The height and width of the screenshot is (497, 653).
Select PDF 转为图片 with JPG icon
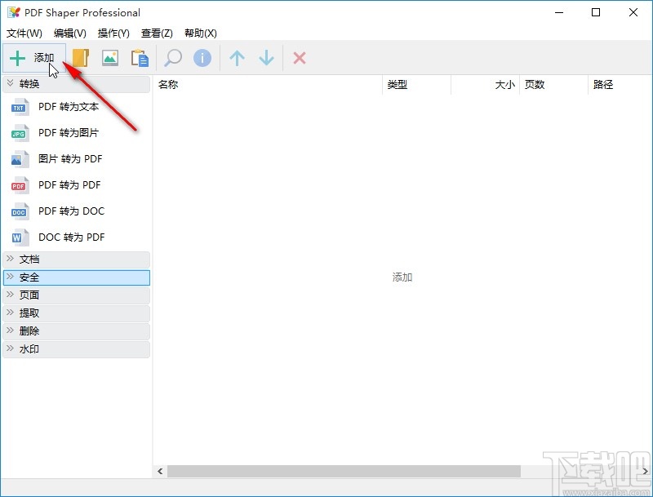click(x=69, y=133)
